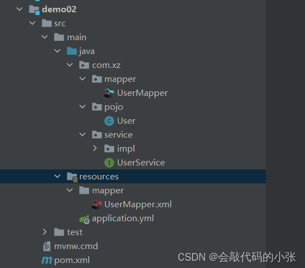Expand the test folder chevron
Screen dimensions: 305x268
coord(45,232)
